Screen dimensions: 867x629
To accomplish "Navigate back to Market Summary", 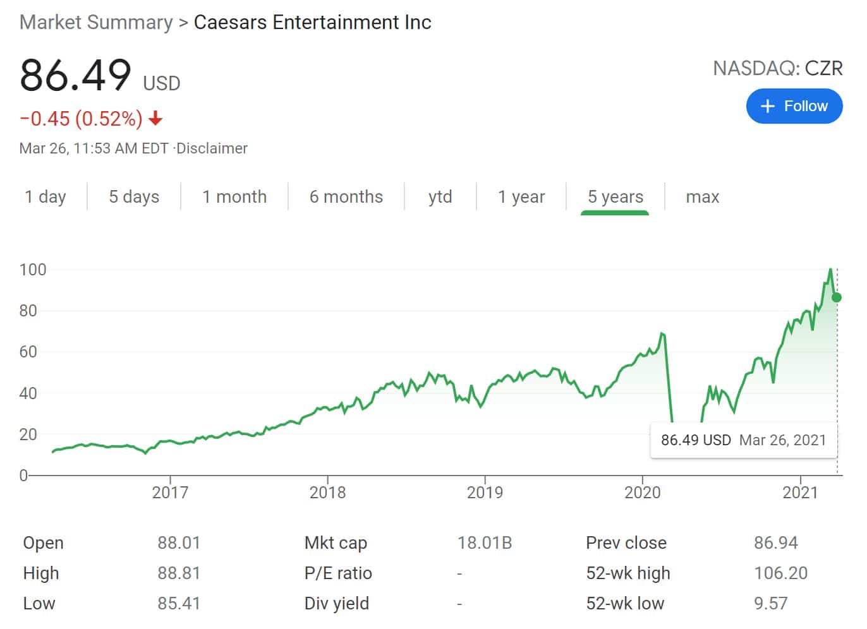I will [x=95, y=22].
